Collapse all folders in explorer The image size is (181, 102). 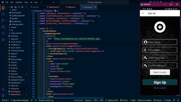[22, 7]
